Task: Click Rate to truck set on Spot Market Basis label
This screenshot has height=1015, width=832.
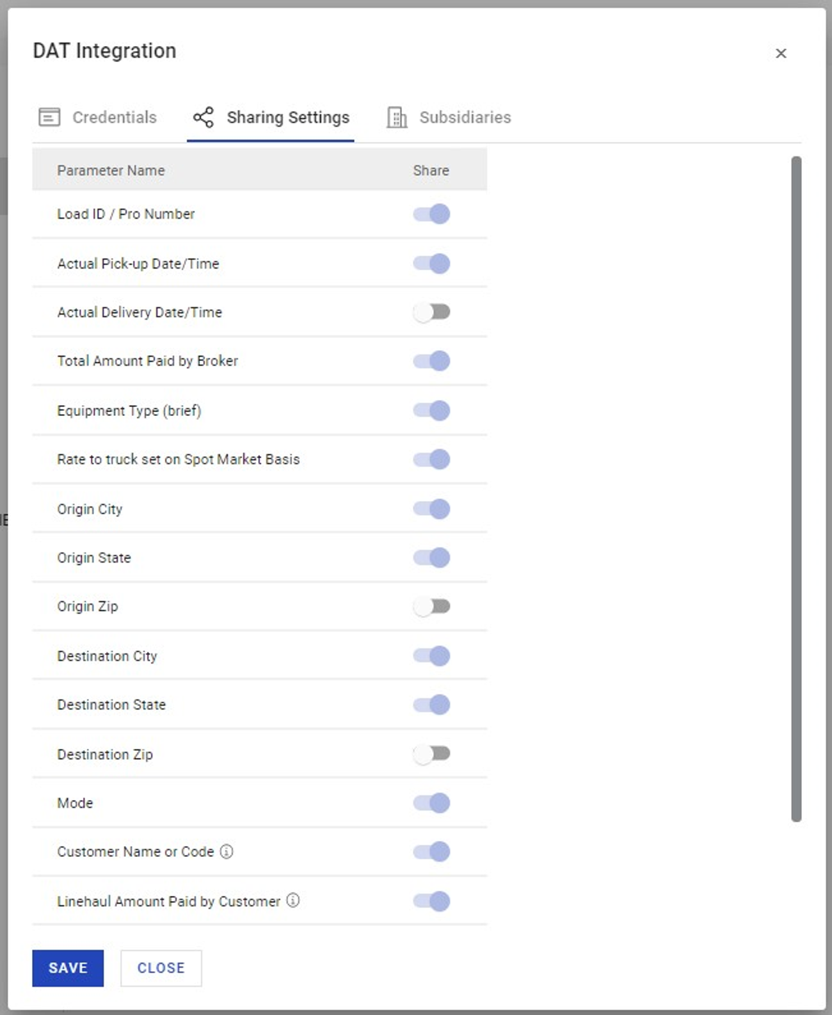Action: click(179, 460)
